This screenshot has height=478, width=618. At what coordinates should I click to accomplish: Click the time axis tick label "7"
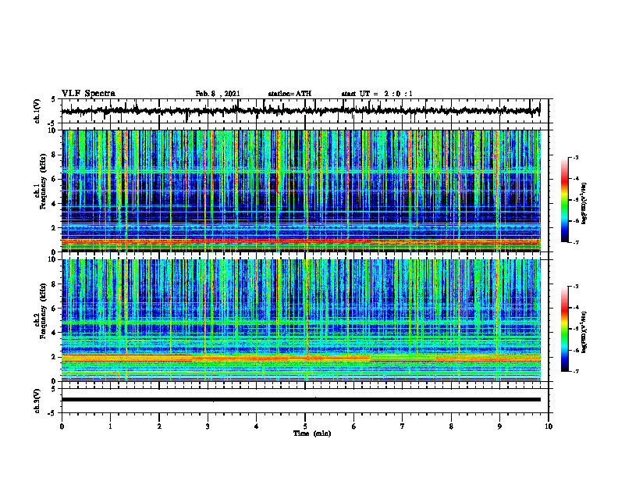tap(403, 426)
